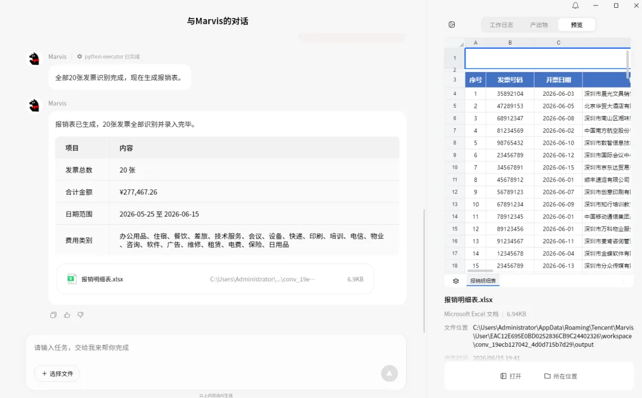The height and width of the screenshot is (398, 642).
Task: Select spreadsheet column C header
Action: 558,43
